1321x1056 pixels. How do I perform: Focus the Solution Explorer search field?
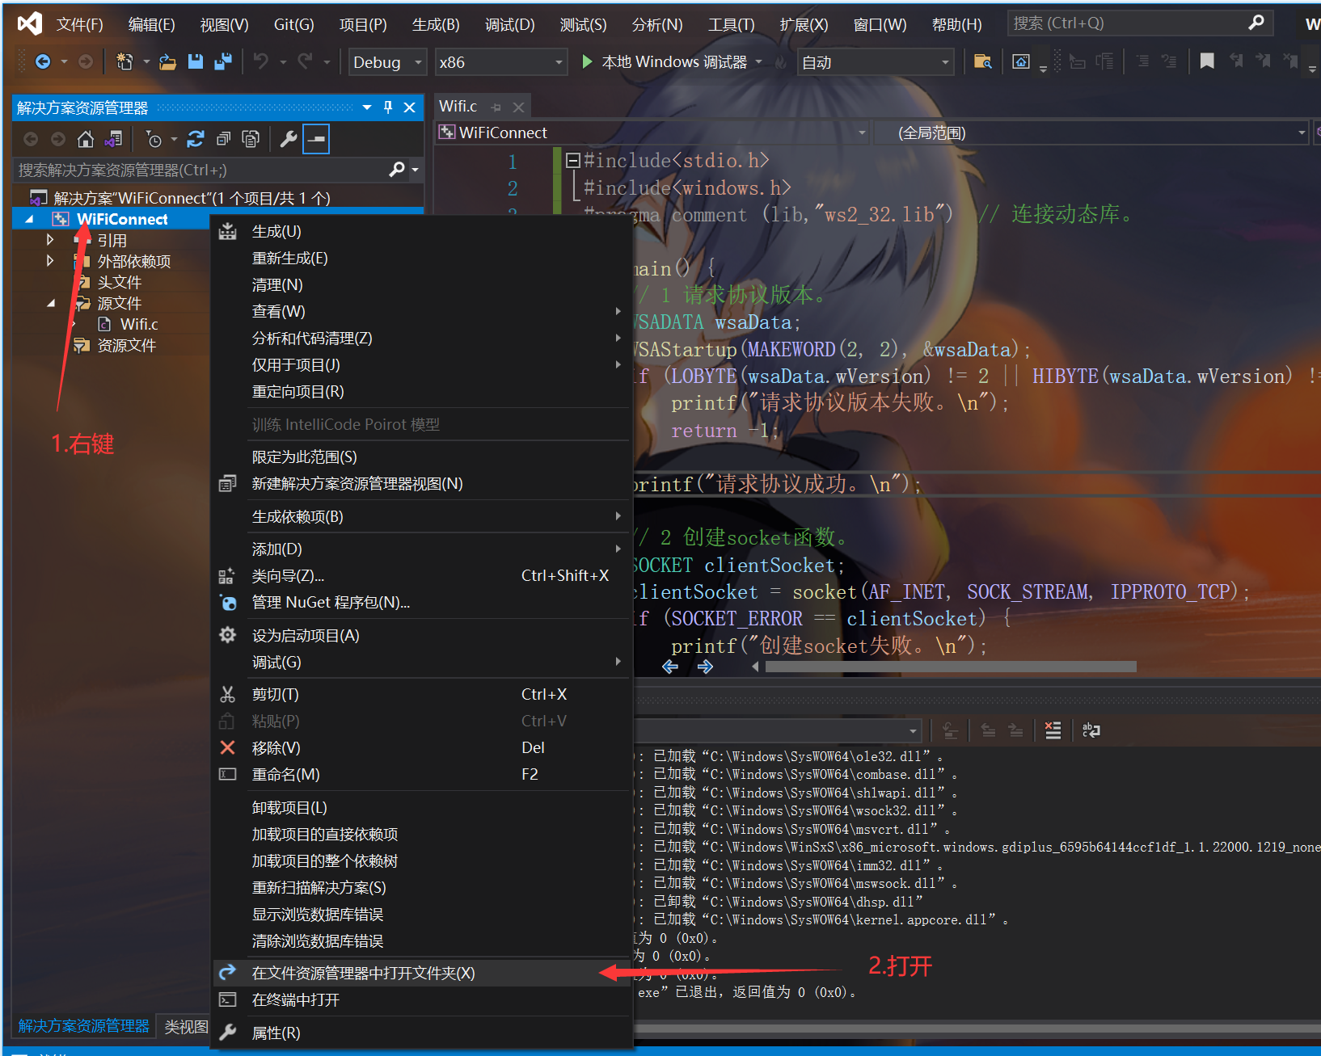pos(218,170)
